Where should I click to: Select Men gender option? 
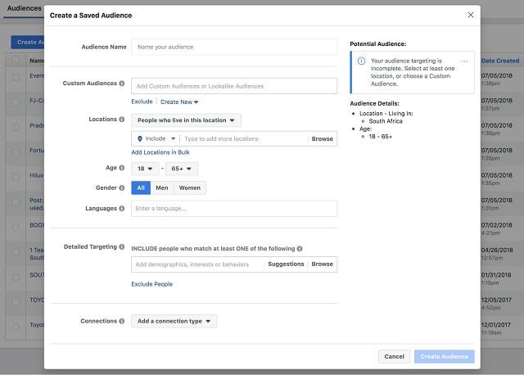[162, 187]
